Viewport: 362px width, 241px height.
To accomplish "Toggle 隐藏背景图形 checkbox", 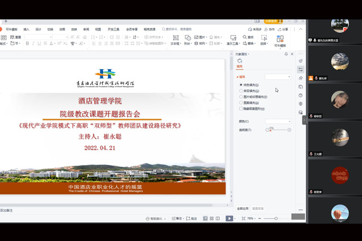I will (241, 109).
